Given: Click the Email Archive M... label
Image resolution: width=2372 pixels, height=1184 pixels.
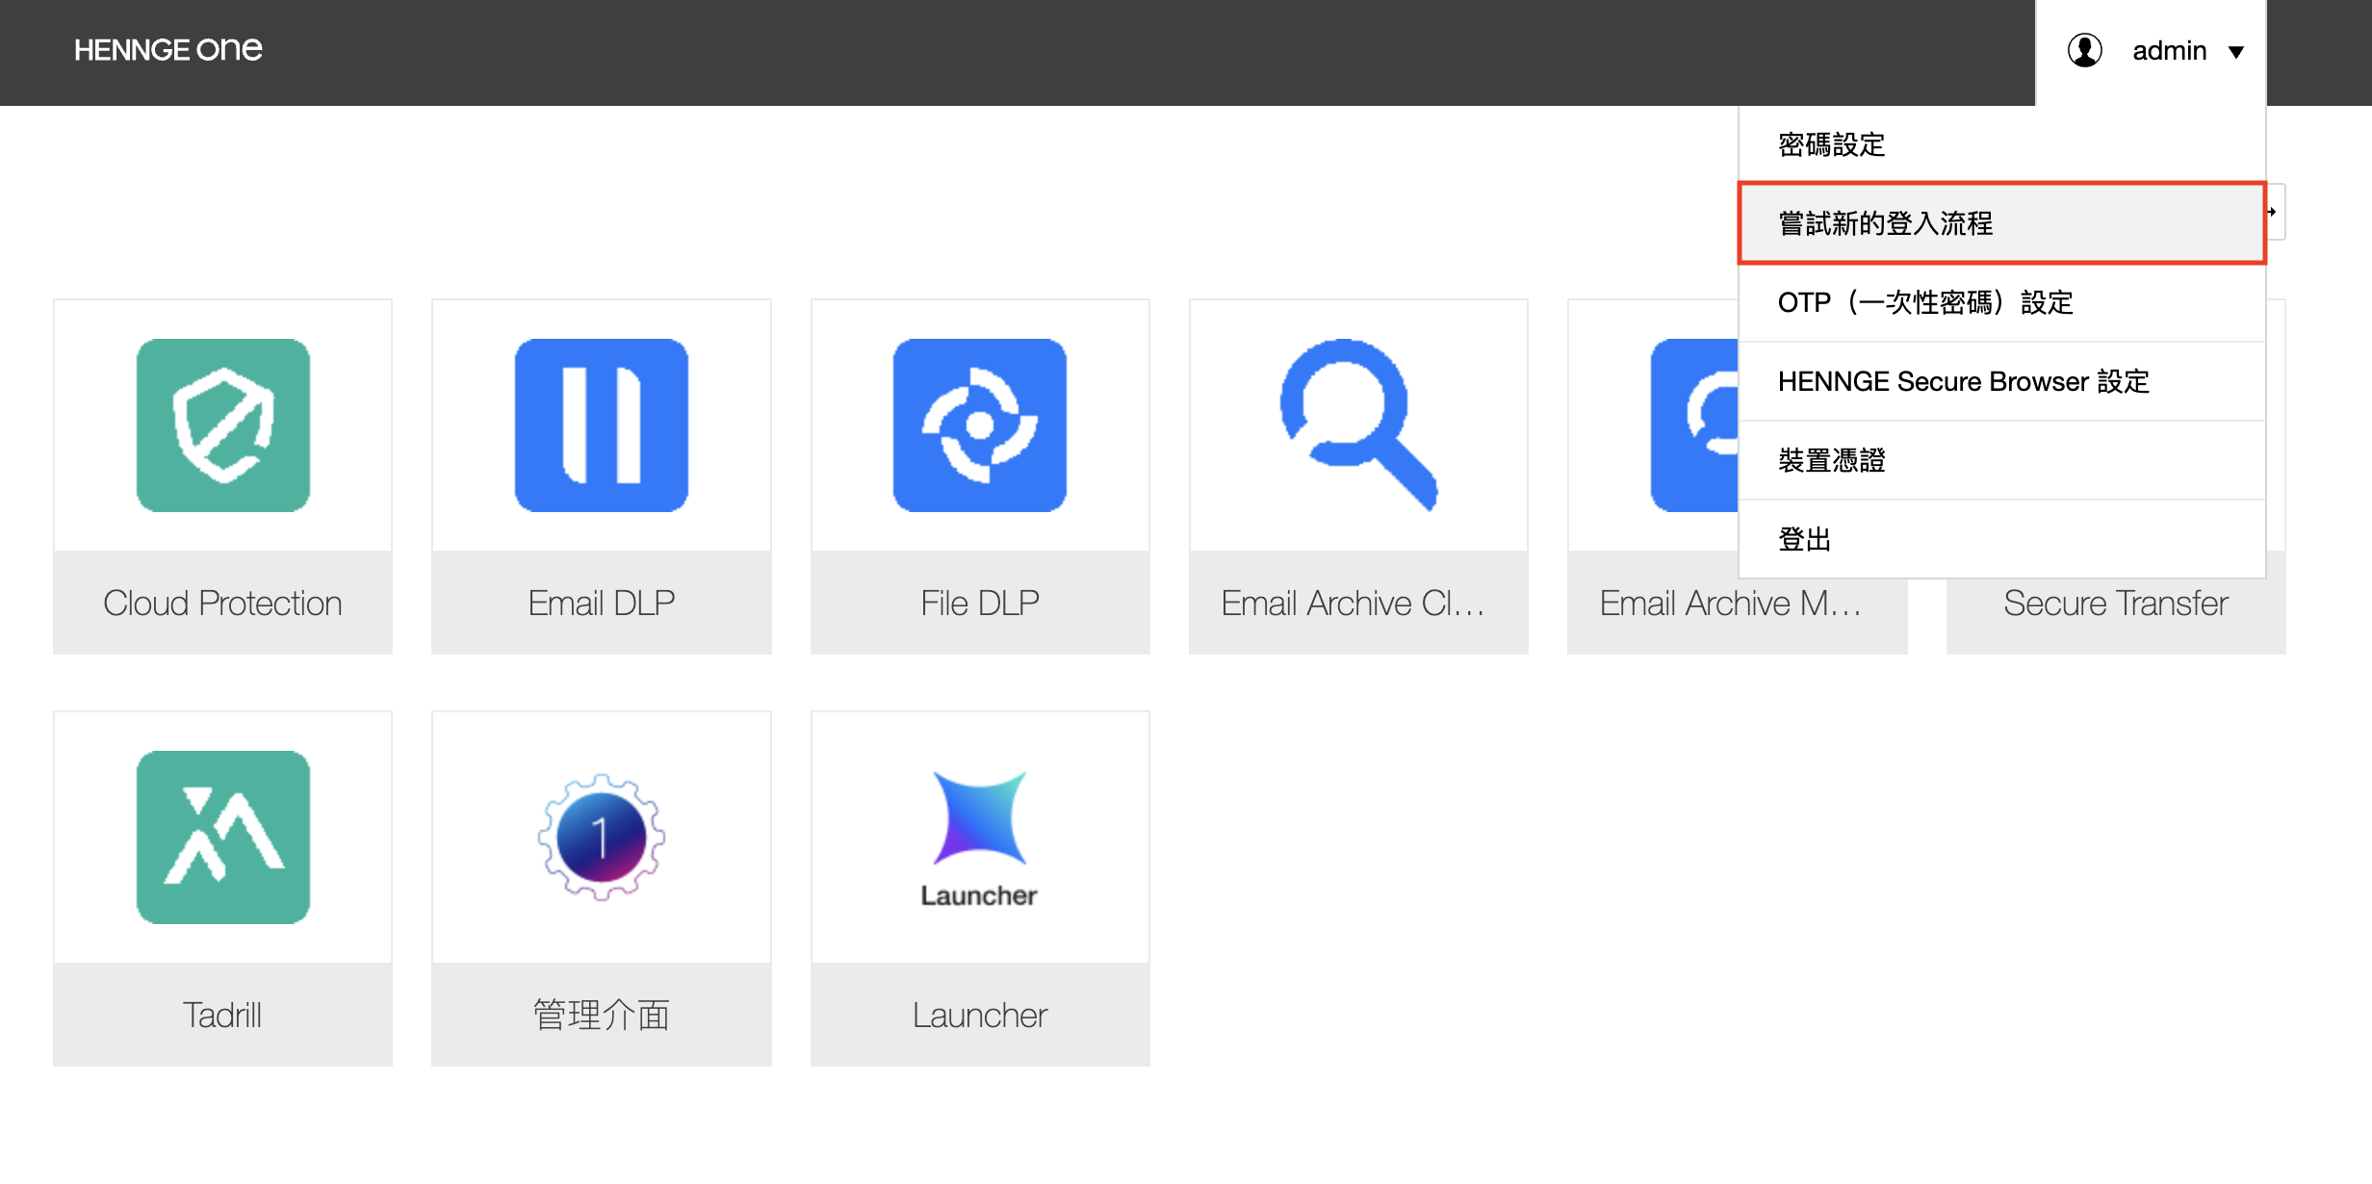Looking at the screenshot, I should [x=1730, y=604].
